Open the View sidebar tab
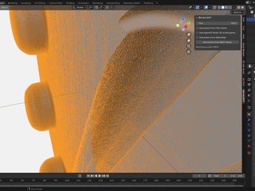 [243, 37]
